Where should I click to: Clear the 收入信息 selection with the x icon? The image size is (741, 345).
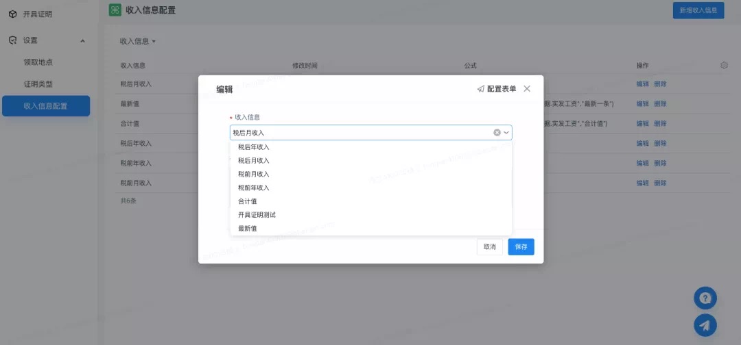tap(497, 132)
